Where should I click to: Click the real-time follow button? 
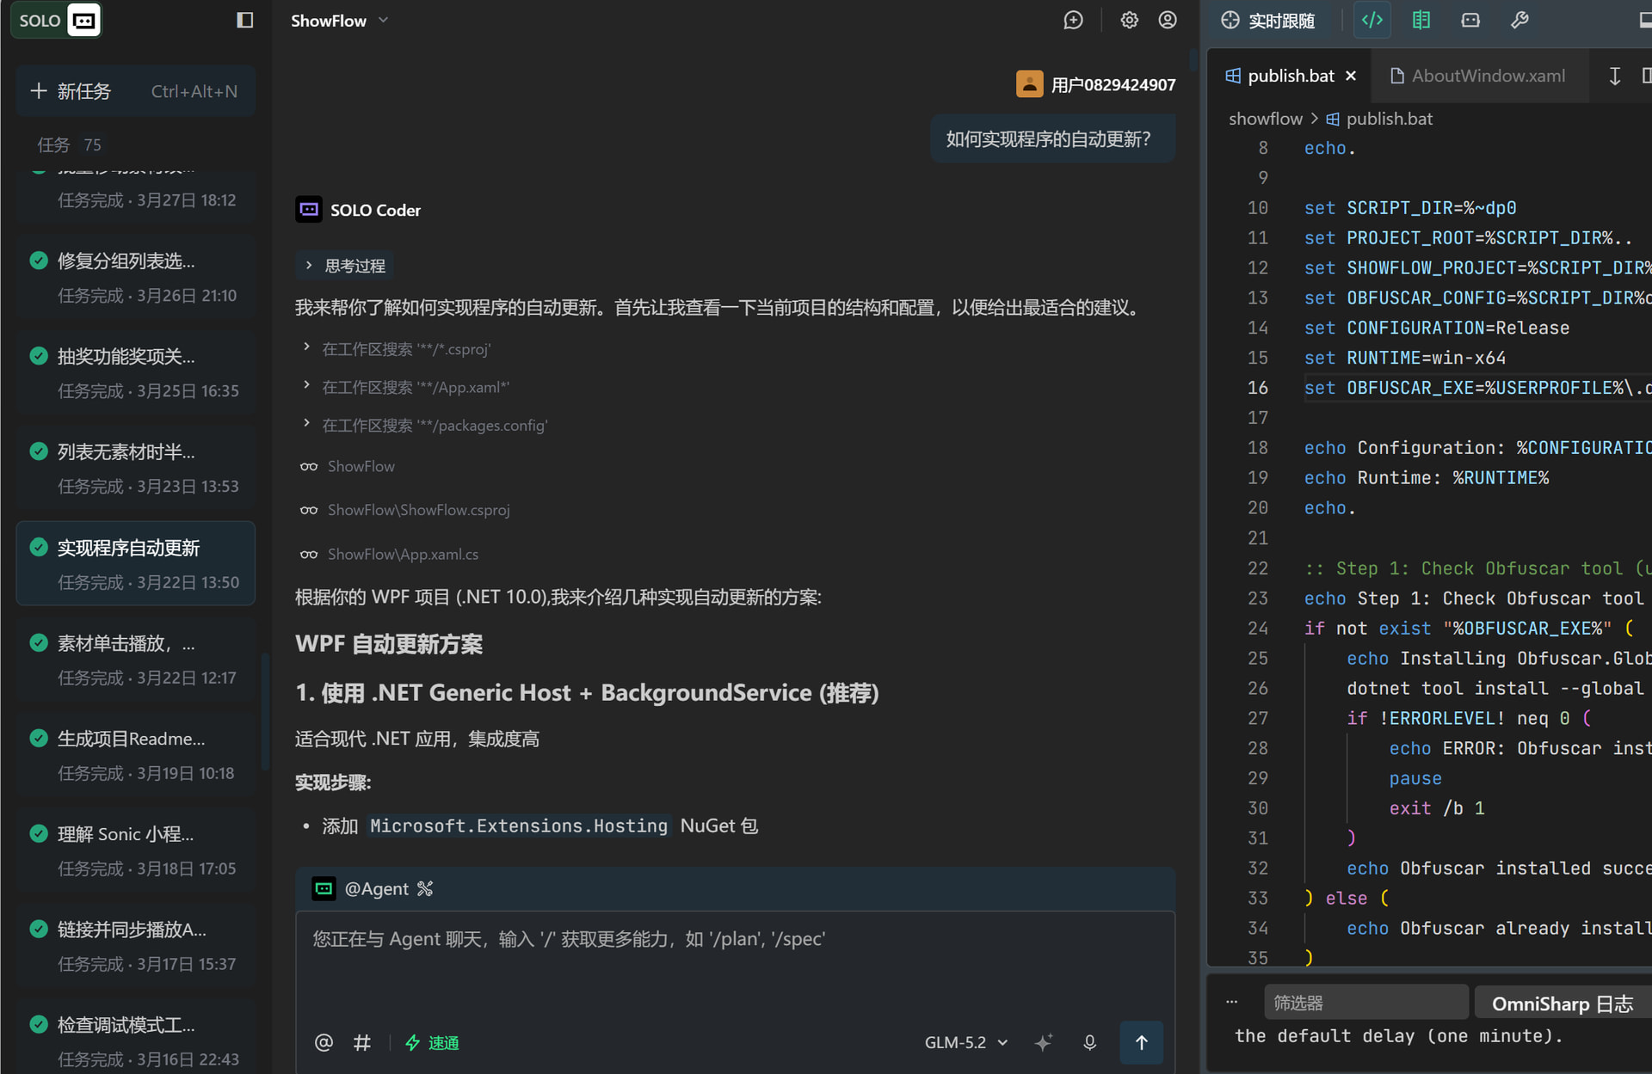click(1268, 21)
